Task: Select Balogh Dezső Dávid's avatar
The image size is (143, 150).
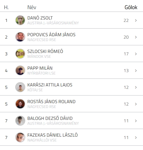Action: [x=20, y=121]
